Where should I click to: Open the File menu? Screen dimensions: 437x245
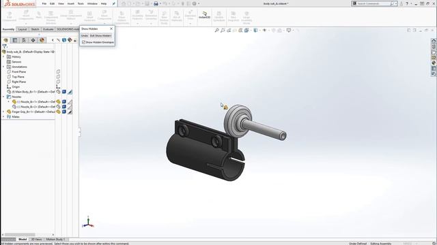tap(44, 3)
